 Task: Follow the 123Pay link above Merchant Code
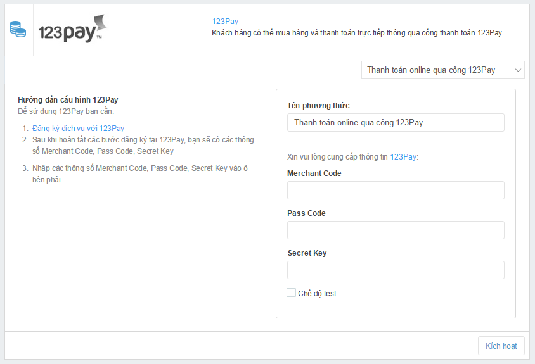[x=403, y=157]
